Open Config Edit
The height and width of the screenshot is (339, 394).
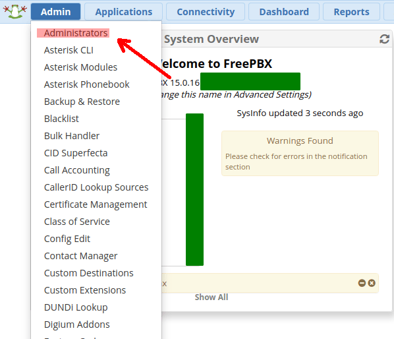pos(67,239)
